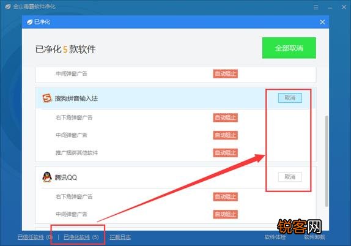
Task: Click 中间弹窗广告 text under 腾讯QQ
Action: pyautogui.click(x=72, y=214)
